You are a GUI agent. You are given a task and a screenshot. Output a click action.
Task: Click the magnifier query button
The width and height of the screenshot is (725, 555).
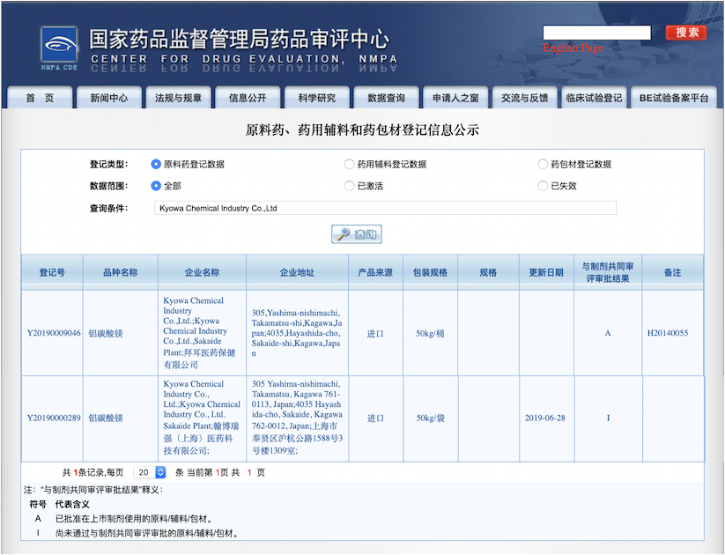pos(357,234)
